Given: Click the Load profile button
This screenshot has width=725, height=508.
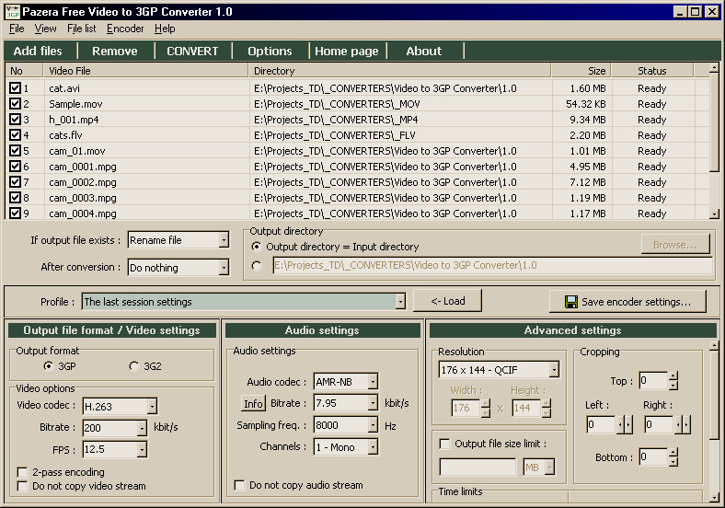Looking at the screenshot, I should [x=447, y=301].
